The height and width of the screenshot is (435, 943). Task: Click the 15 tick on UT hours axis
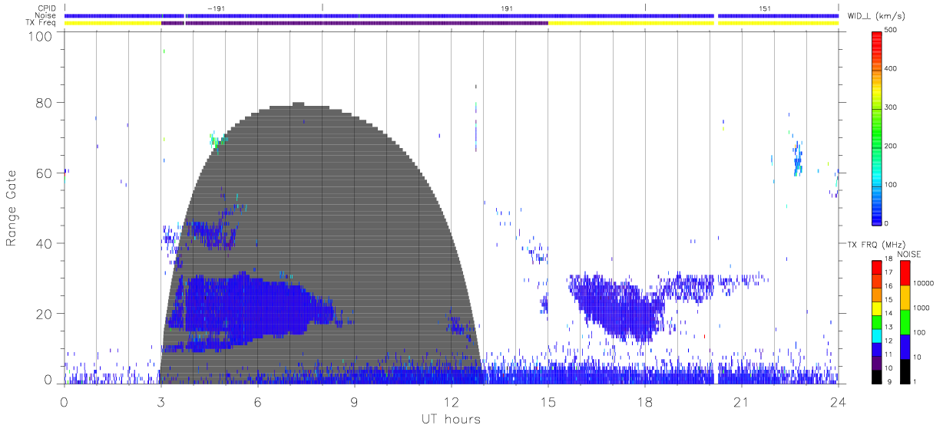548,401
